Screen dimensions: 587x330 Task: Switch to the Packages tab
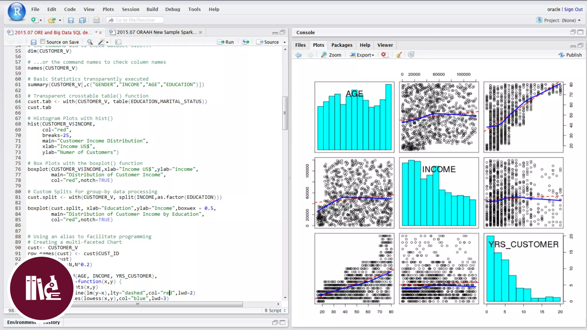coord(342,45)
